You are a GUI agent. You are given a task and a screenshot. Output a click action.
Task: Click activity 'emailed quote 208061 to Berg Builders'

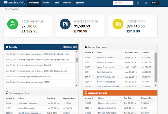tap(39, 60)
